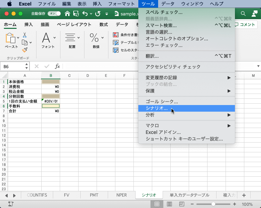Screen dimensions: 261x208
Task: Switch to Normal view icon
Action: pyautogui.click(x=157, y=204)
